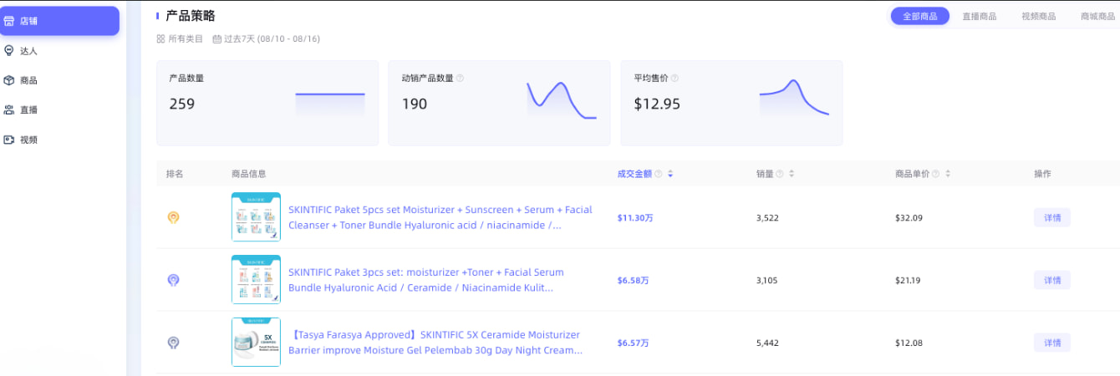Viewport: 1120px width, 376px height.
Task: Open the SKINTIFIC Paket 5pcs set product link
Action: click(x=440, y=217)
